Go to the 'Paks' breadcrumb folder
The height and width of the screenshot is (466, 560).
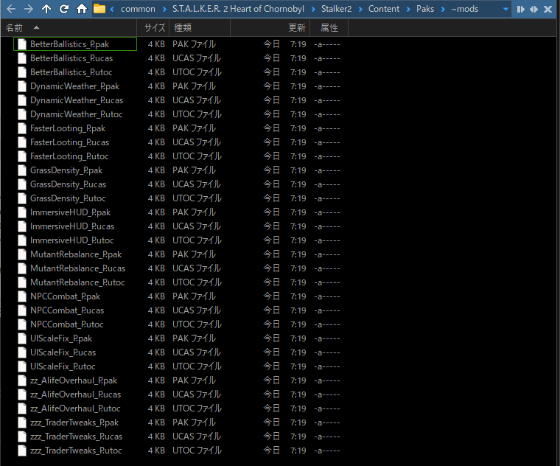pos(425,9)
